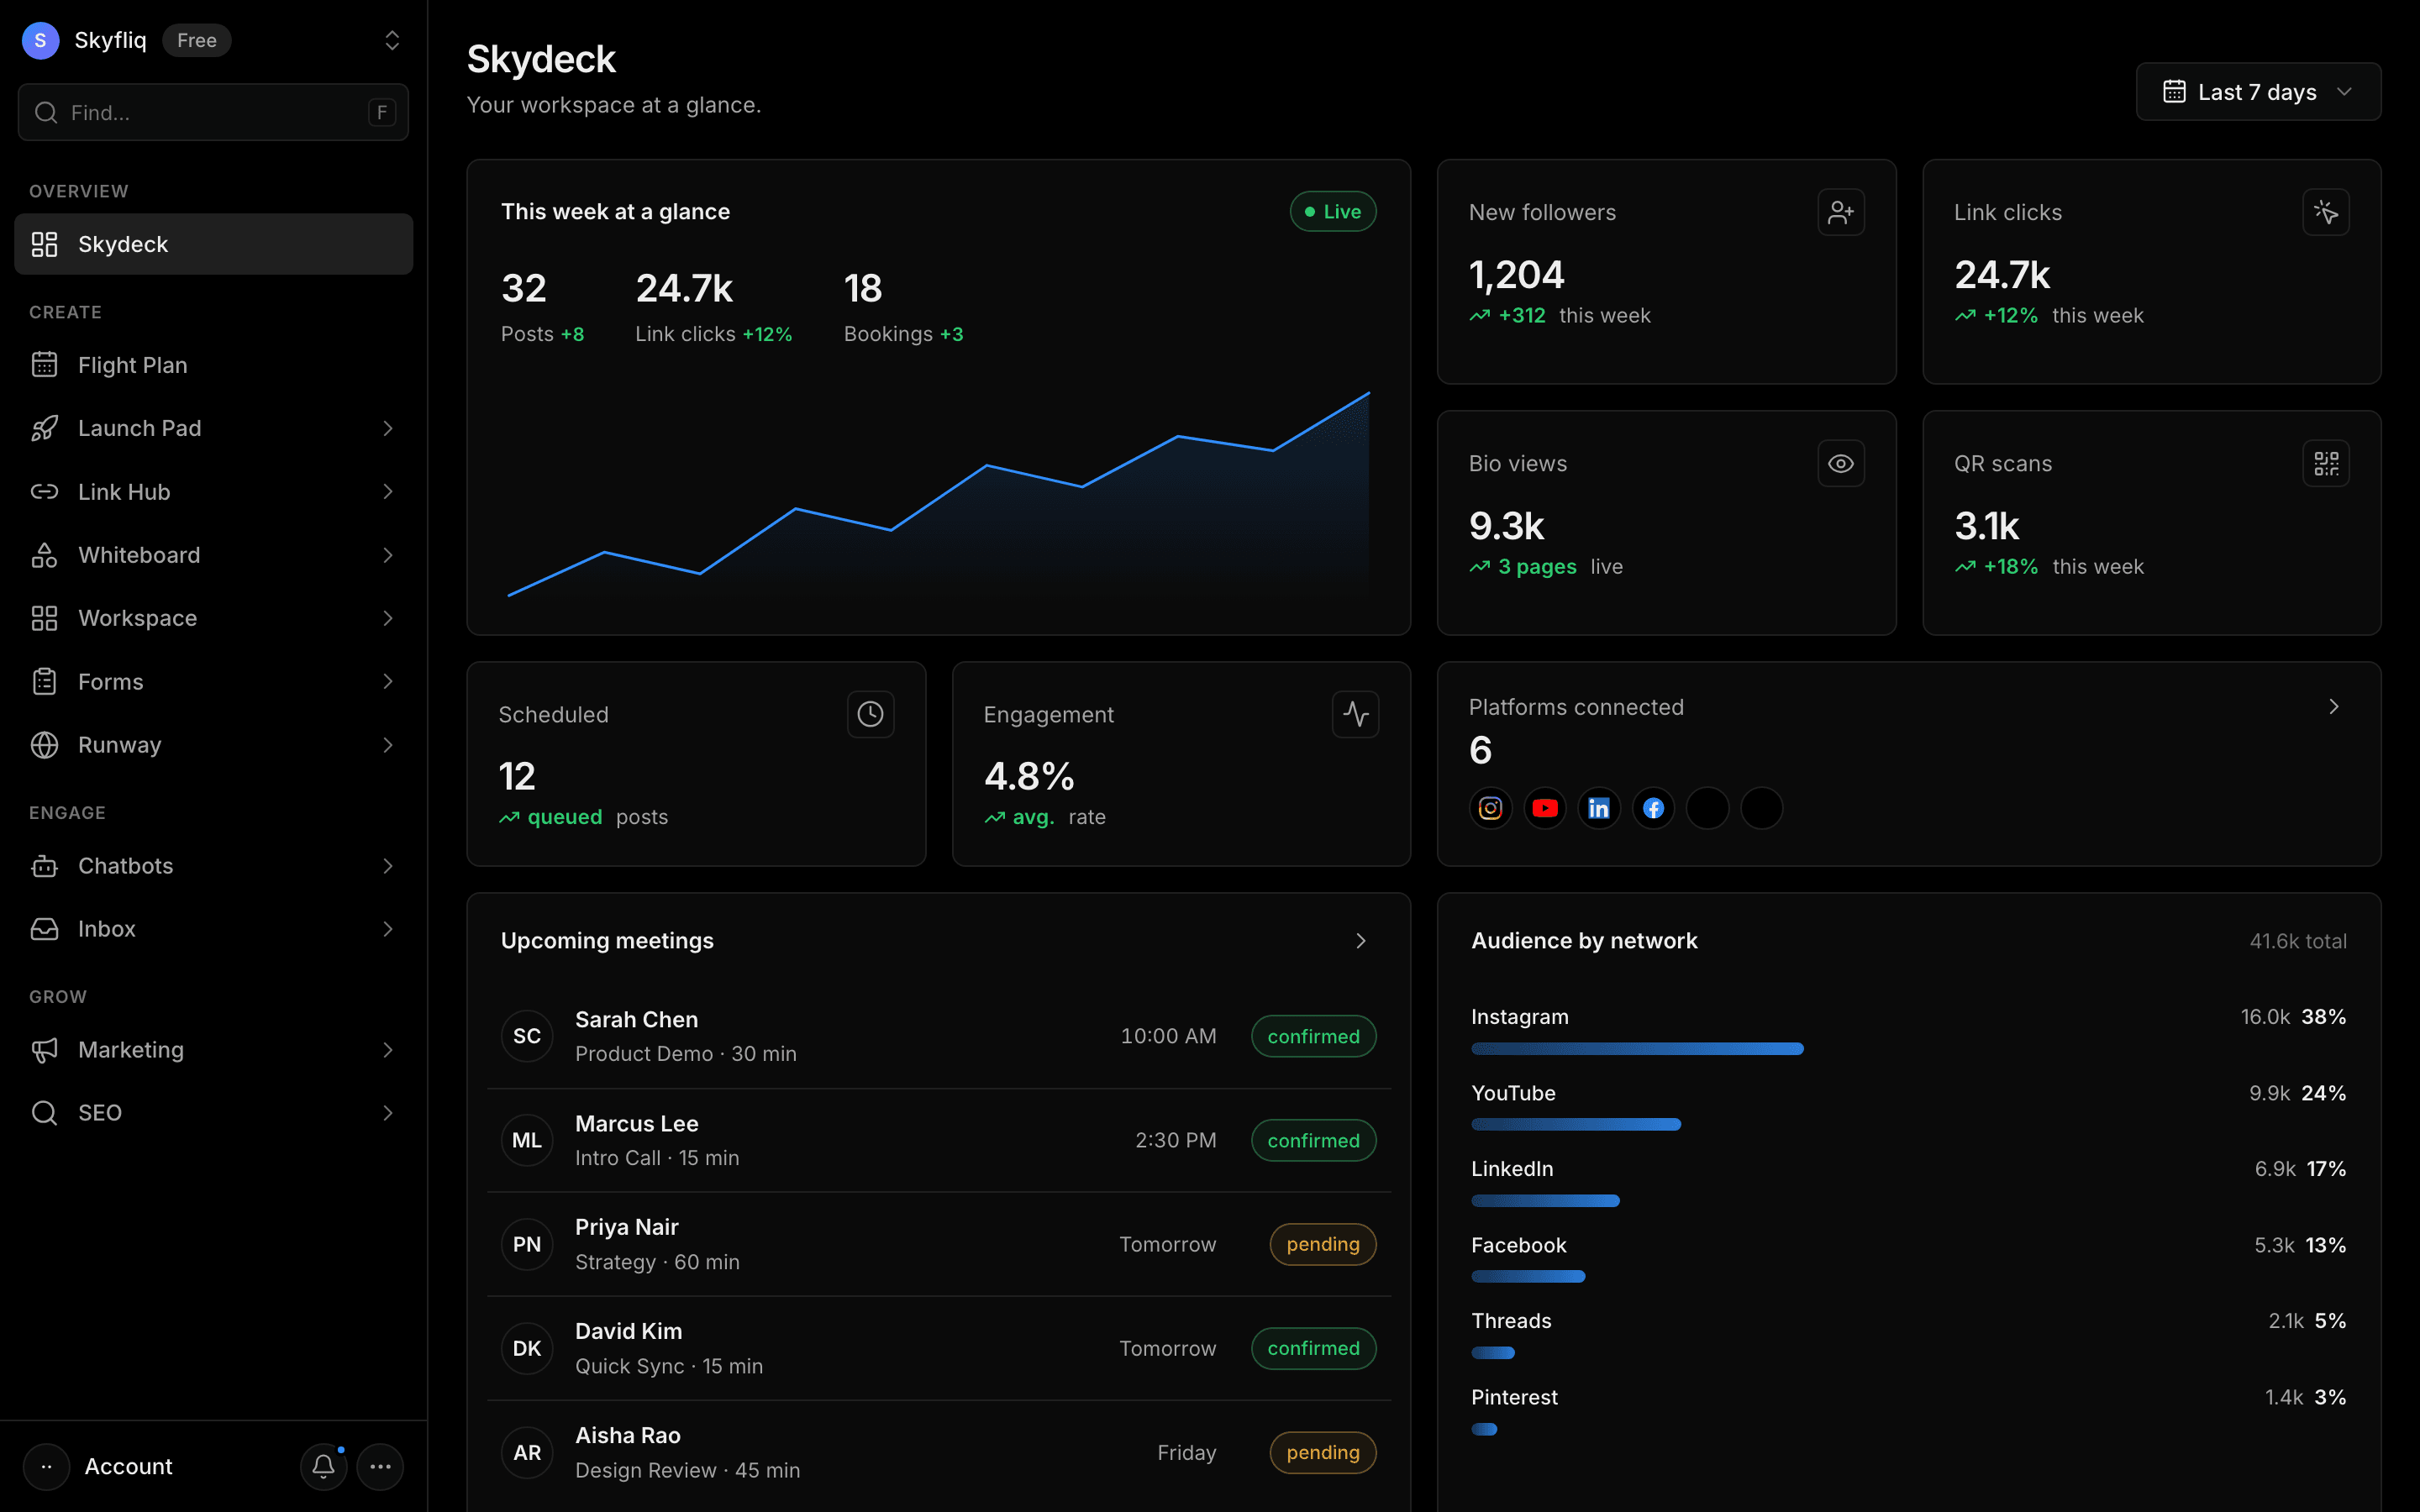Screen dimensions: 2420x1512
Task: Click the weekly line chart
Action: (938, 495)
